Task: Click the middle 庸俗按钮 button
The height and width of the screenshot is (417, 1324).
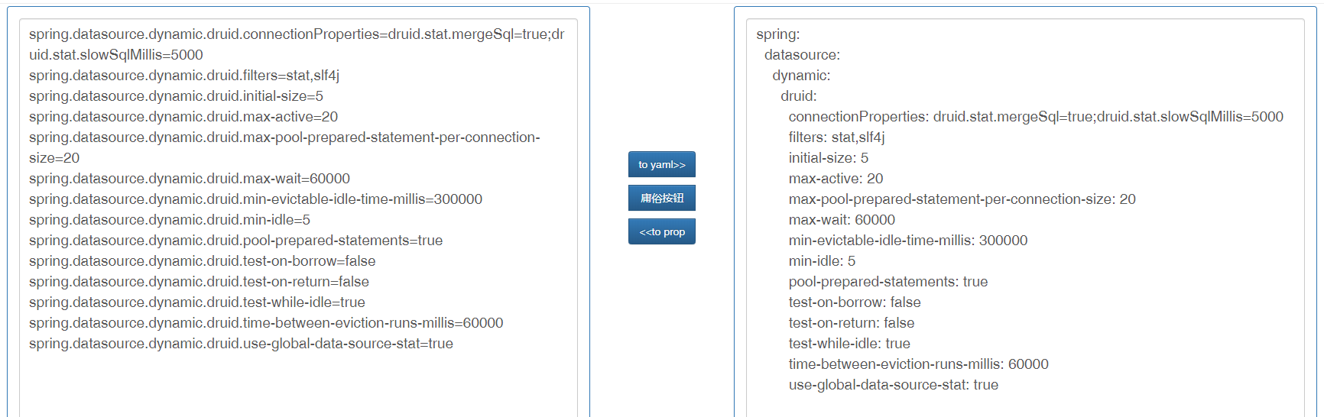Action: tap(661, 198)
